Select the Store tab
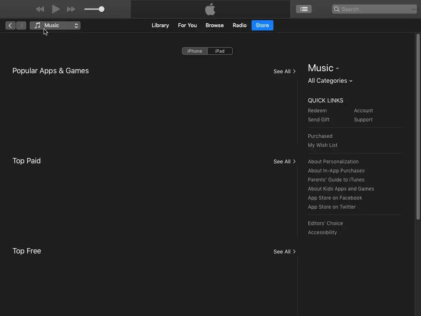This screenshot has width=421, height=316. [262, 25]
